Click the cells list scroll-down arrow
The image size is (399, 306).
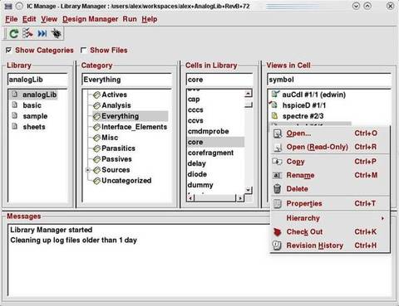249,190
